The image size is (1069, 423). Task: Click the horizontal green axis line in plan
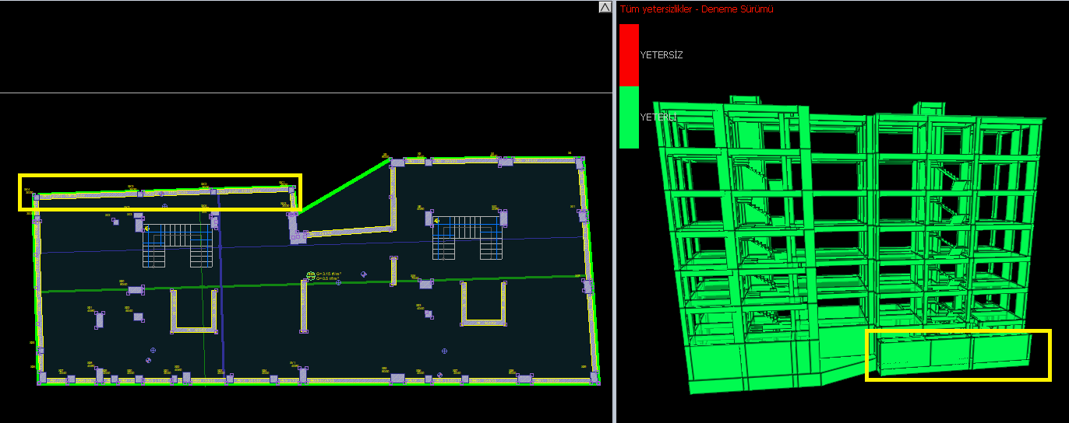pyautogui.click(x=312, y=284)
